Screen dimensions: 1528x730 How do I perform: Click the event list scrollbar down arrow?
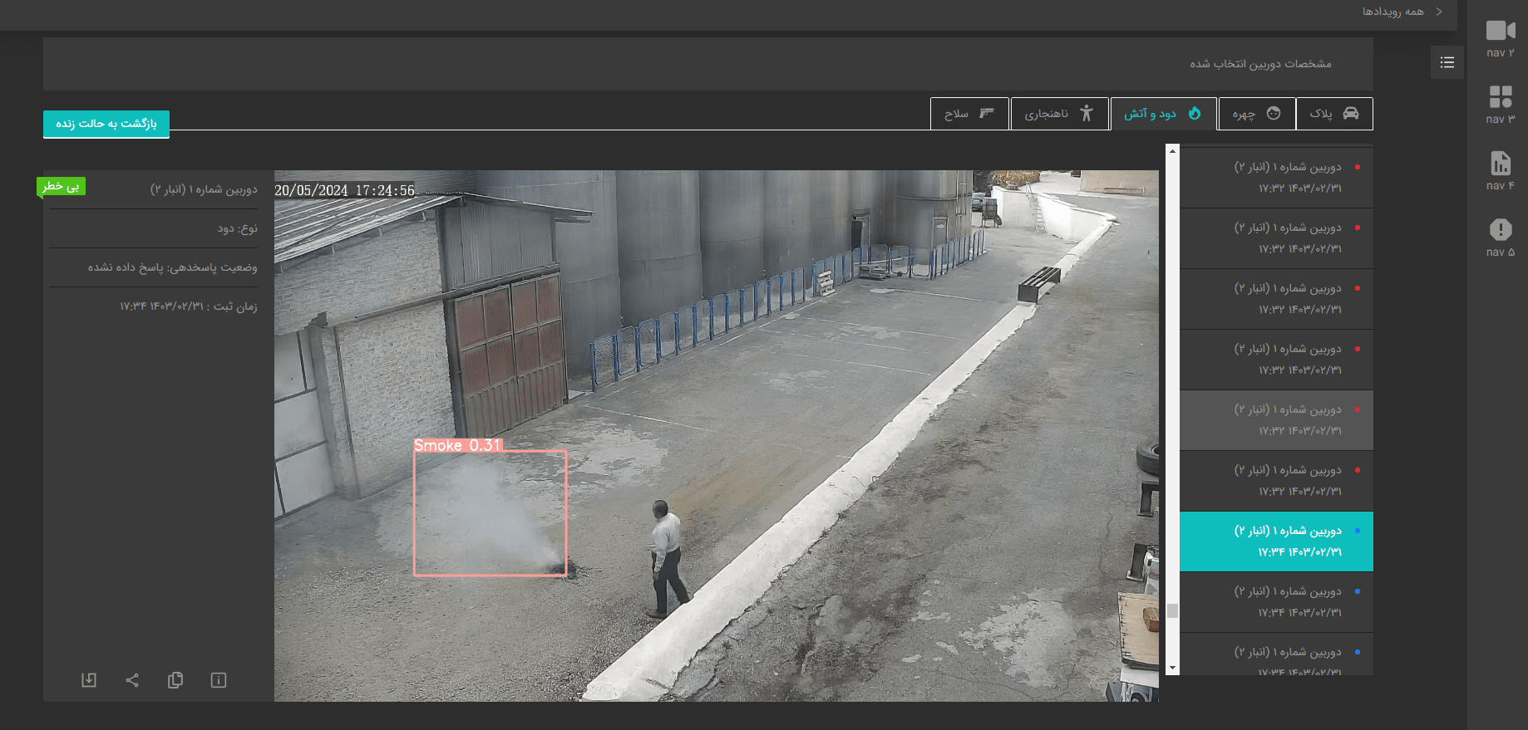coord(1172,669)
